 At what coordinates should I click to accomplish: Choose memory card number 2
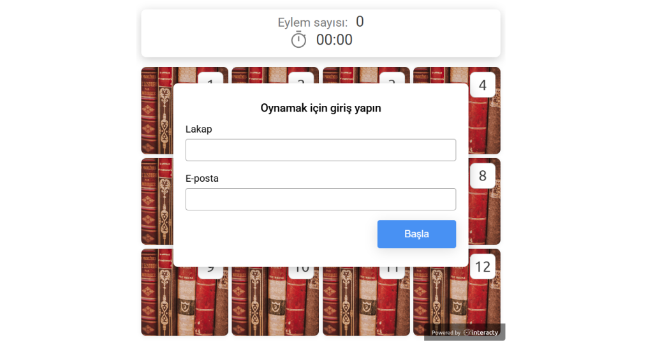pos(275,75)
